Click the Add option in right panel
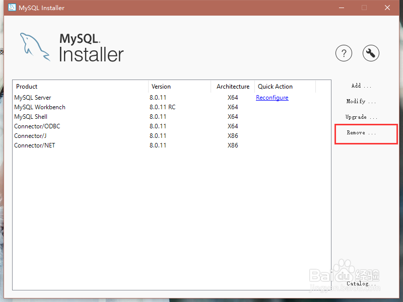 (361, 86)
